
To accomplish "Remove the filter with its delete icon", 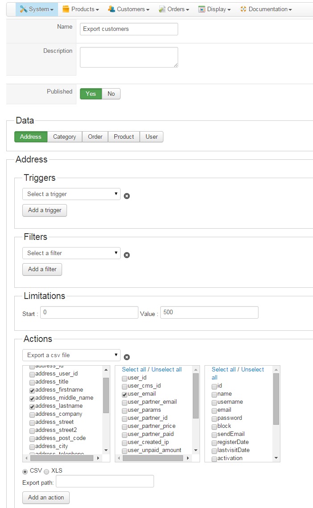I will click(x=127, y=255).
